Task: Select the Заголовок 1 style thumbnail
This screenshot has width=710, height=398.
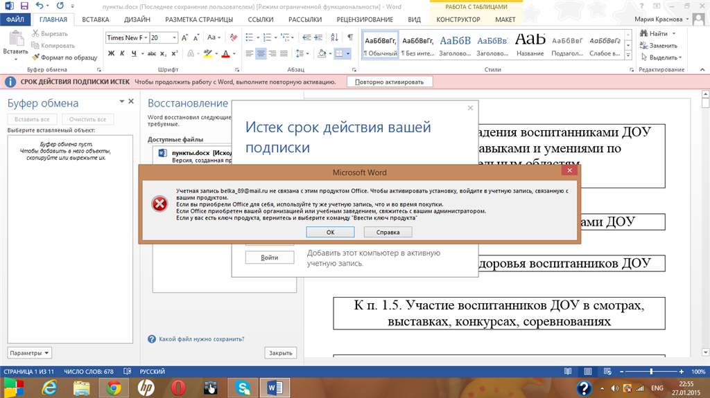Action: (455, 45)
